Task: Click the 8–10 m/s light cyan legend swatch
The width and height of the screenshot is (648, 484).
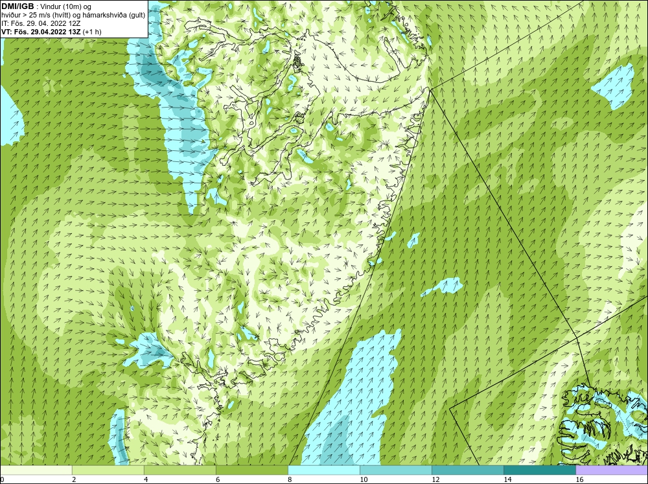Action: pyautogui.click(x=323, y=470)
